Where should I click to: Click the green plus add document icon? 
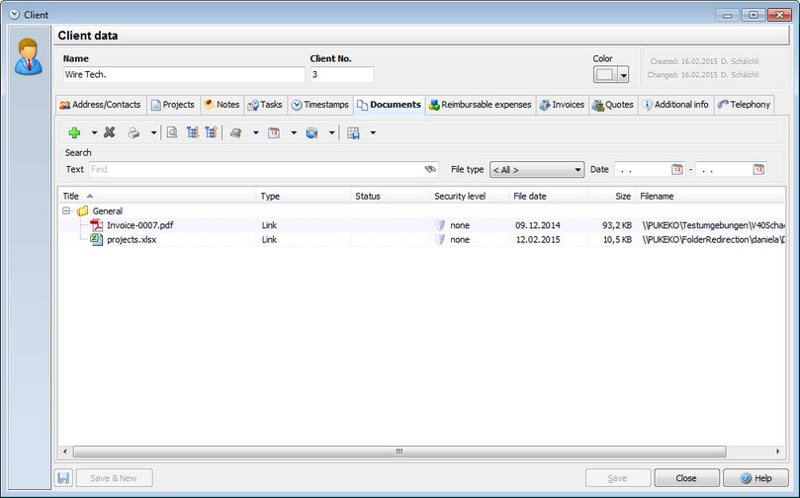[74, 132]
